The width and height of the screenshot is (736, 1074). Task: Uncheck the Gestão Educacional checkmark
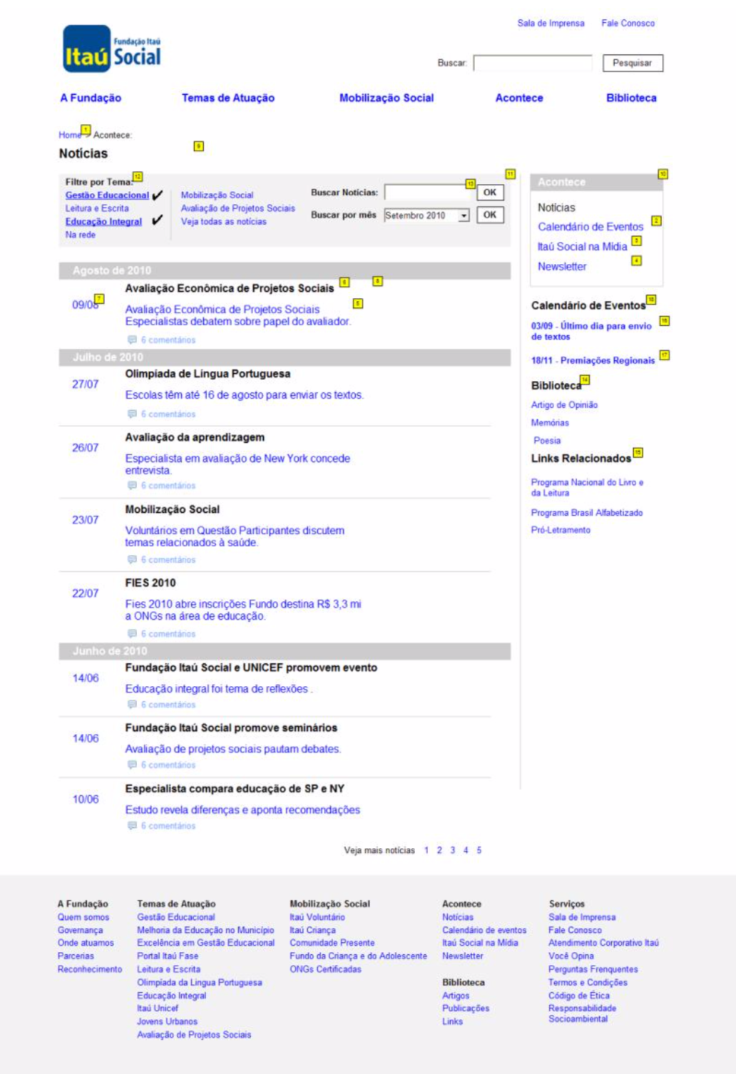coord(158,195)
